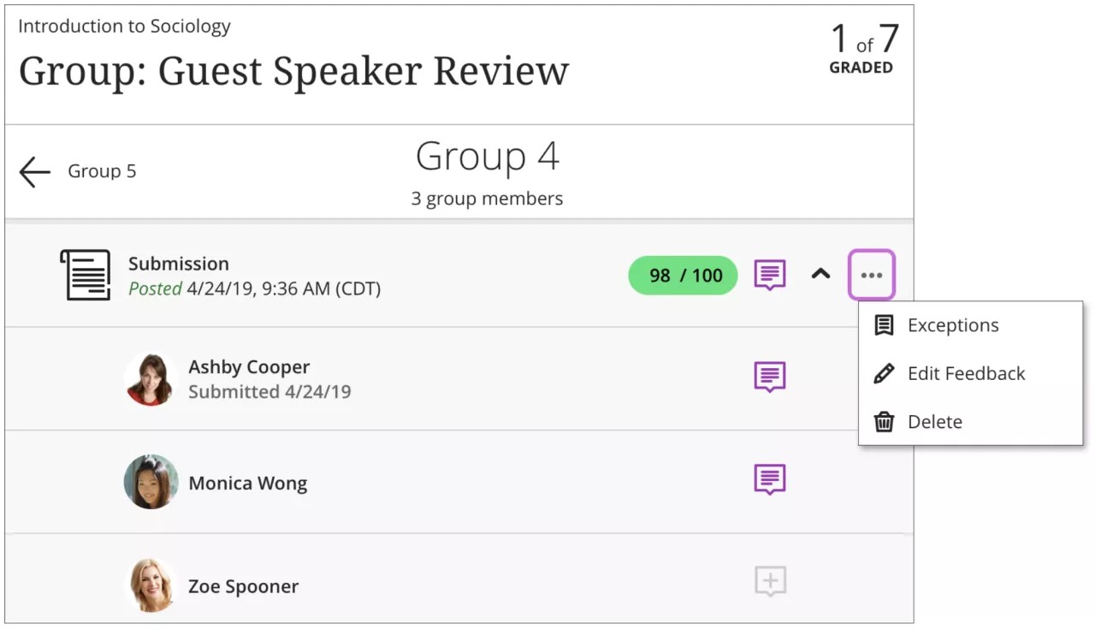The width and height of the screenshot is (1095, 630).
Task: View Ashby Cooper's feedback comment icon
Action: click(x=770, y=377)
